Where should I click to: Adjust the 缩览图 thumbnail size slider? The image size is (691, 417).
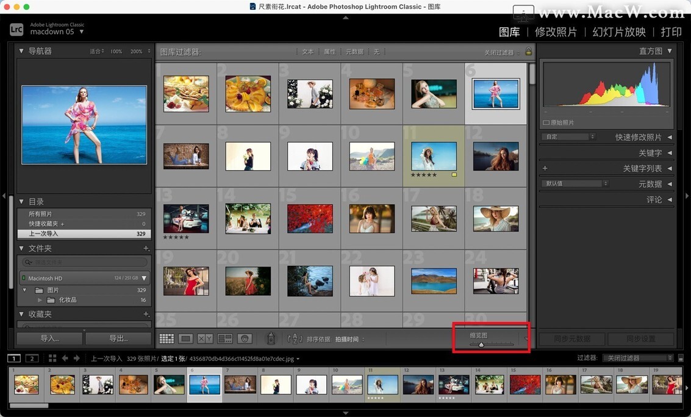[481, 344]
